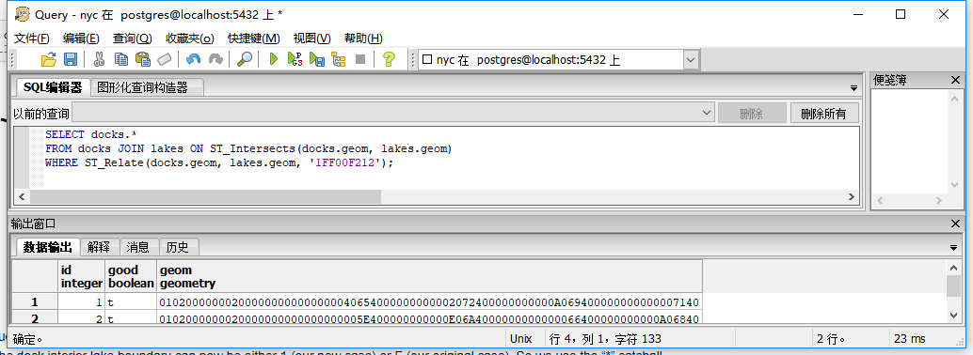The image size is (973, 355).
Task: Open the 快捷键(M) menu
Action: [x=254, y=38]
